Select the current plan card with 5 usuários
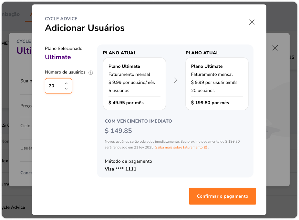Screen dimensions: 299x220 (134, 84)
